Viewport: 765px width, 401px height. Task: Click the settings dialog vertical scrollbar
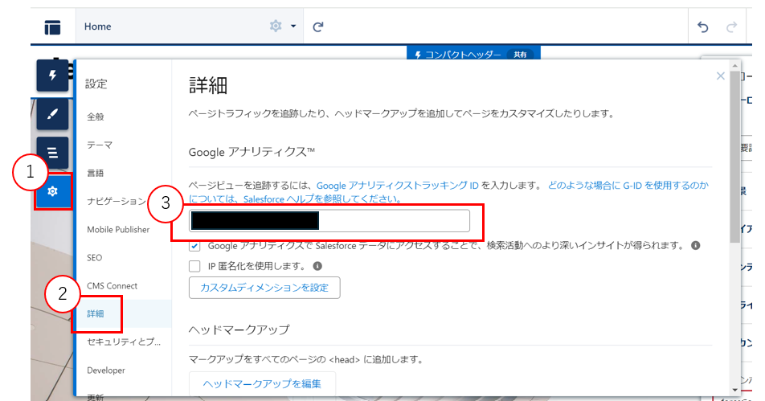pyautogui.click(x=734, y=156)
